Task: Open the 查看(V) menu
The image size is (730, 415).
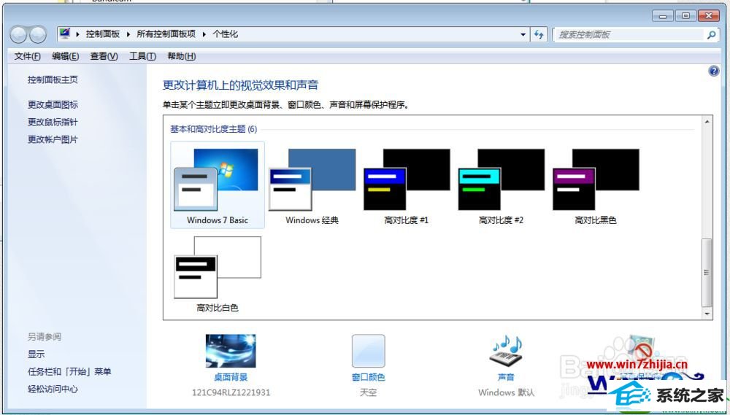Action: point(104,56)
